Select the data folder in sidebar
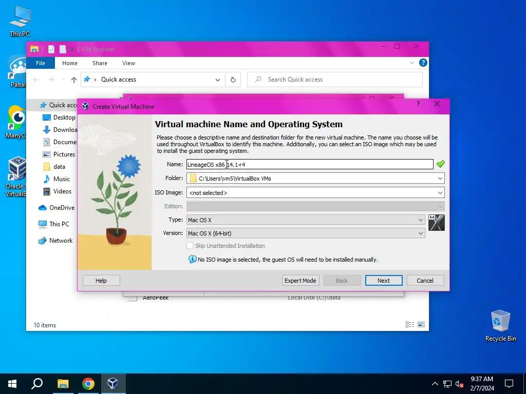Image resolution: width=526 pixels, height=394 pixels. [x=54, y=167]
